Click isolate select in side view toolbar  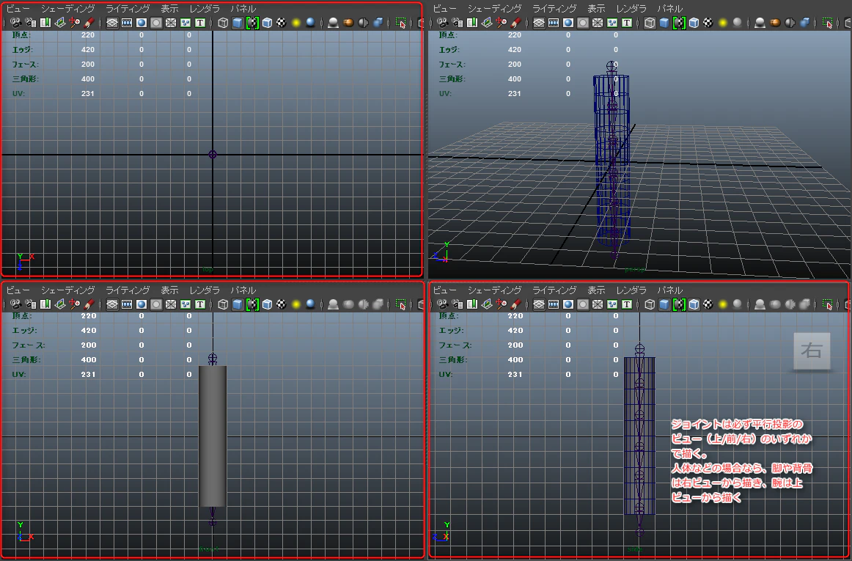pos(827,304)
